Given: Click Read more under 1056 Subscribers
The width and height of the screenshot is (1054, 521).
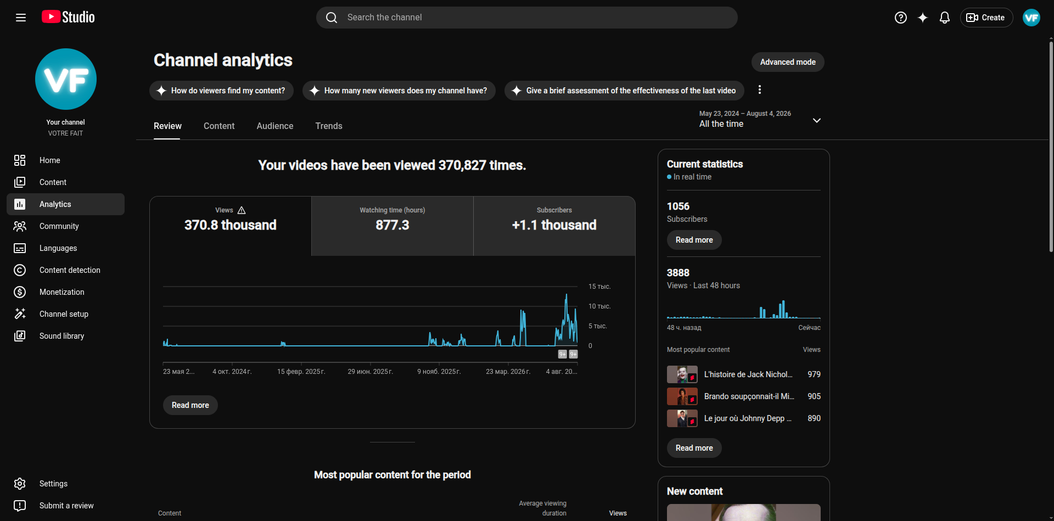Looking at the screenshot, I should [694, 240].
